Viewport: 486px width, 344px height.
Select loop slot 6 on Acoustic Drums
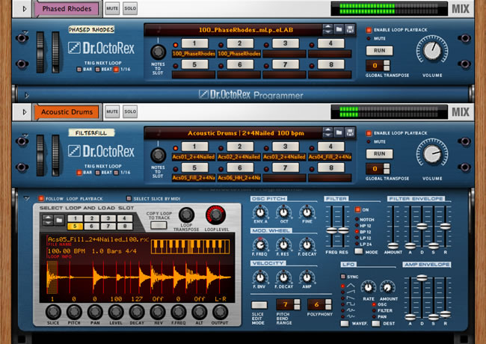coord(239,168)
